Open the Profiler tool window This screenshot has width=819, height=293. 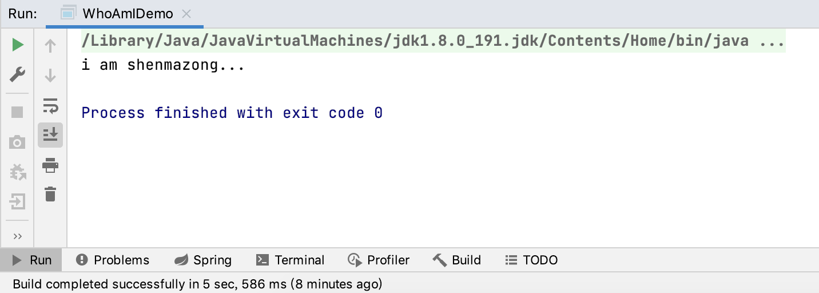tap(379, 260)
